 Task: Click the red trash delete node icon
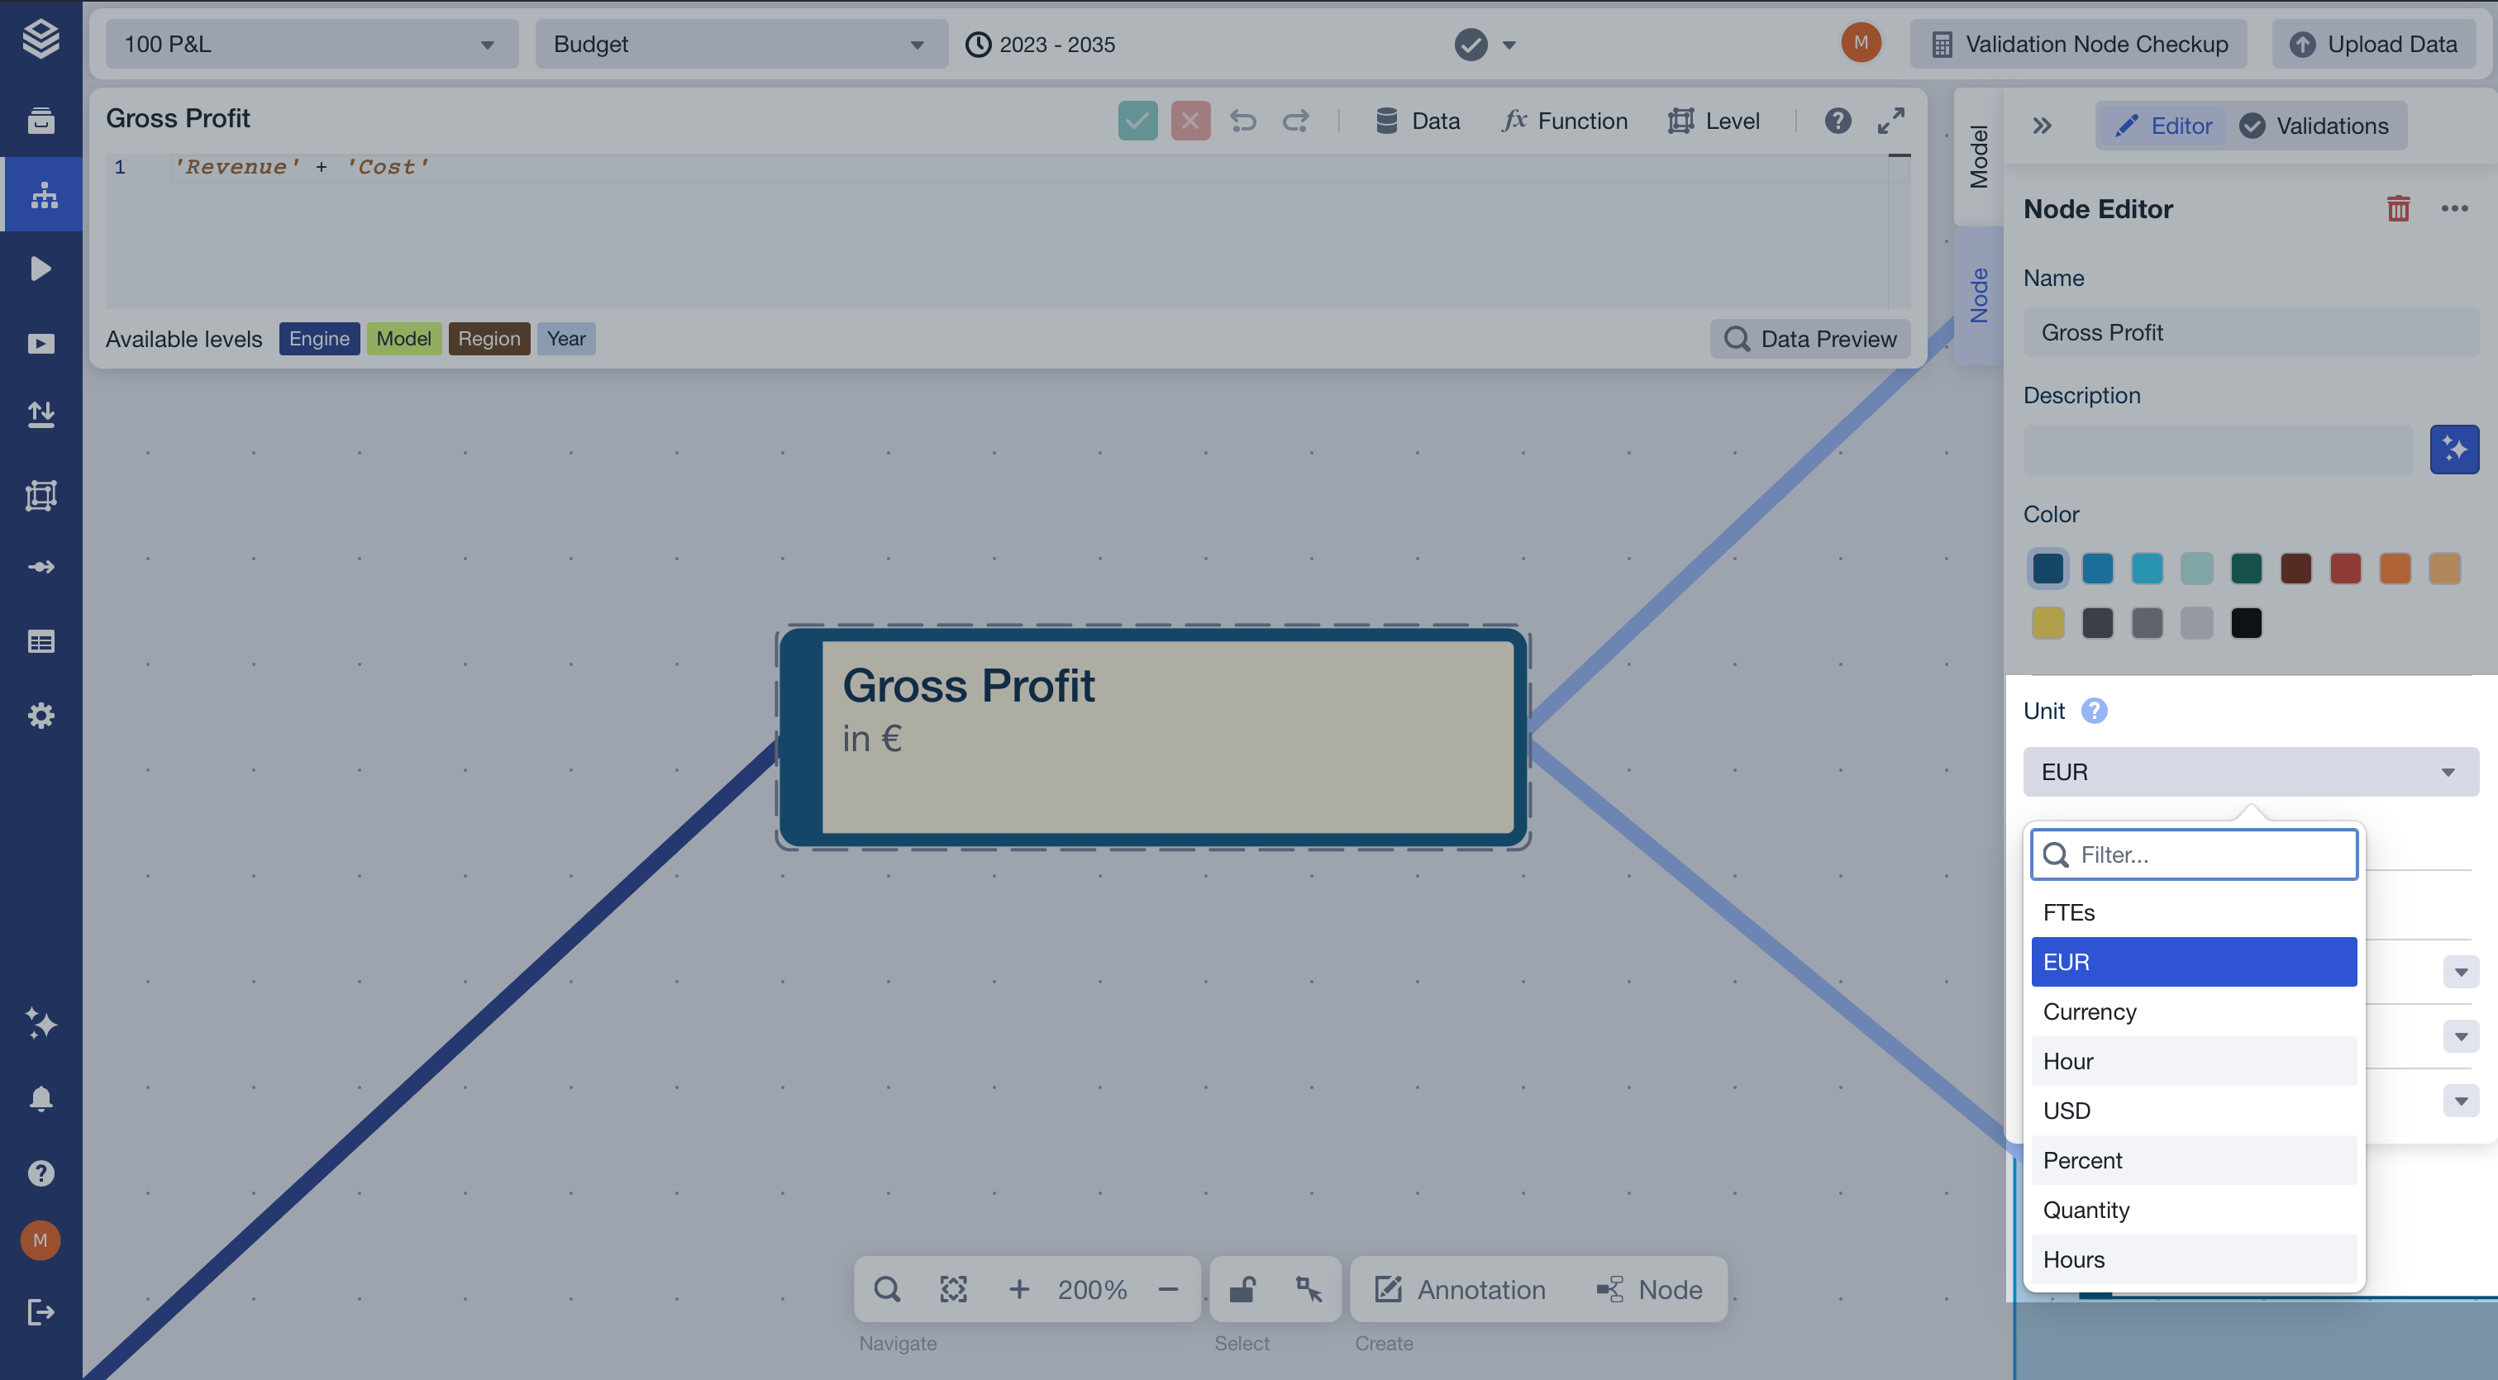point(2397,208)
